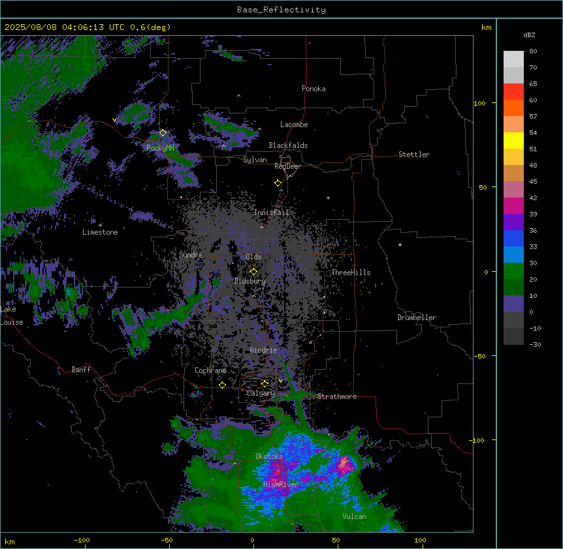Click the Banff label
The width and height of the screenshot is (563, 549).
(81, 370)
